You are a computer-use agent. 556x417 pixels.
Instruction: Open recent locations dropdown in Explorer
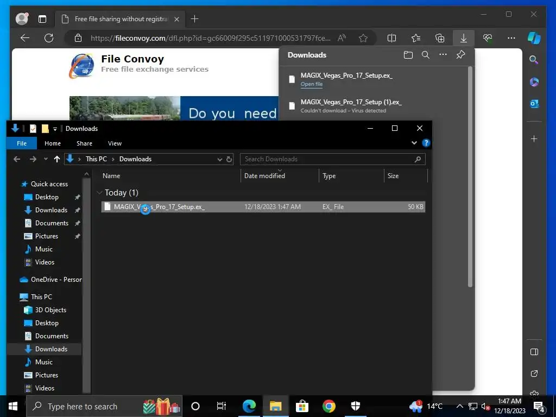coord(46,159)
